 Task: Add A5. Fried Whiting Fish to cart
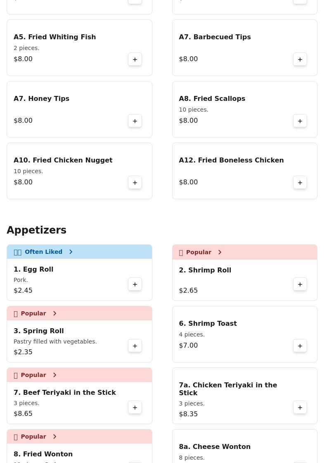click(135, 59)
